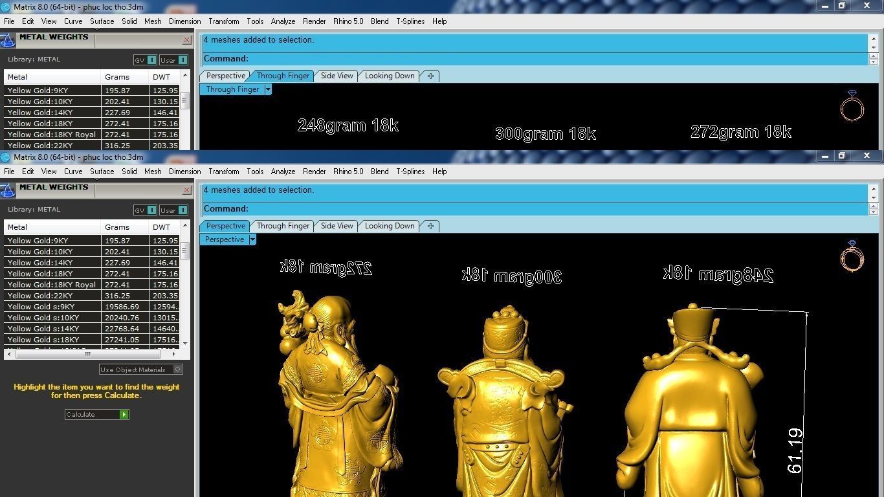Select Yellow Gold:14KY row in upper window
The width and height of the screenshot is (884, 497).
(92, 113)
